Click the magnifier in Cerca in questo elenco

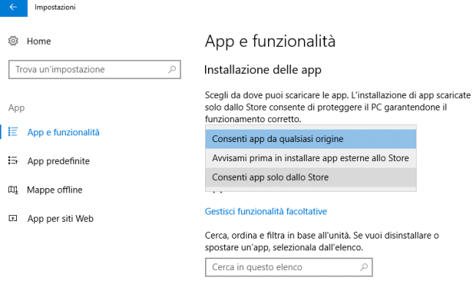click(364, 267)
